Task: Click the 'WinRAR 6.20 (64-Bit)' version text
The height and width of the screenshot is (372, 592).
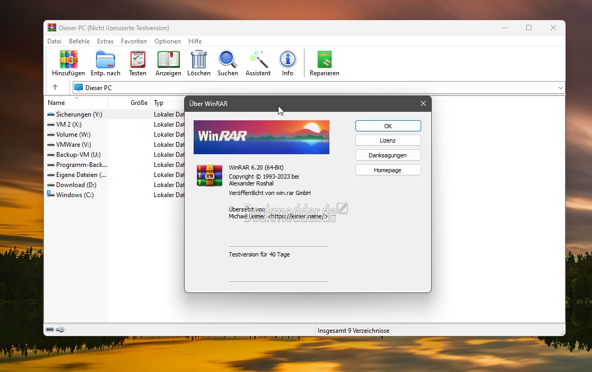Action: [256, 167]
